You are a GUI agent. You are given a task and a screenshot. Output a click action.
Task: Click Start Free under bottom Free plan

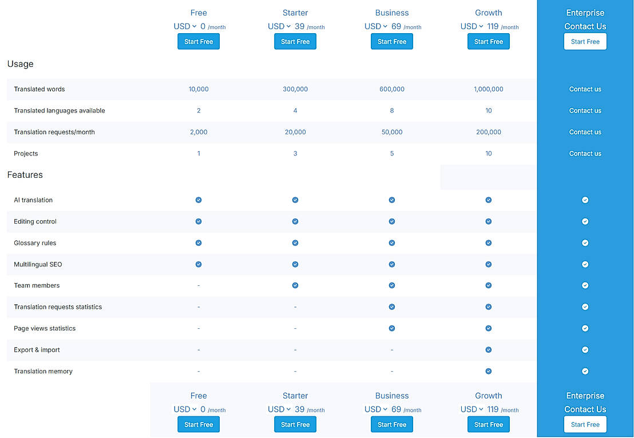[x=199, y=425]
